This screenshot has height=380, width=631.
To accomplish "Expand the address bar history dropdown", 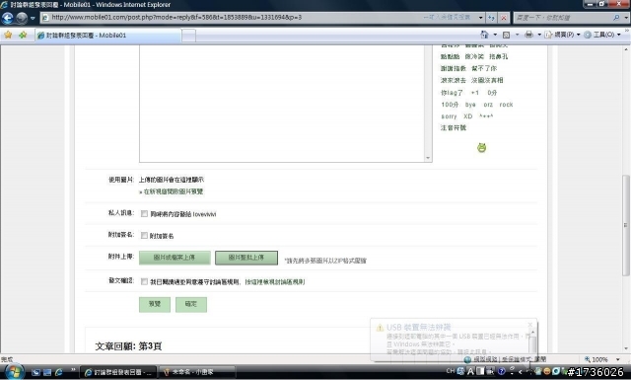I will click(480, 18).
